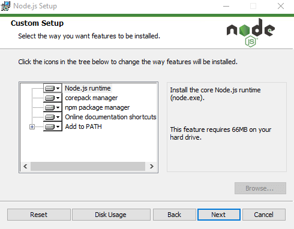Minimize the Node.js Setup window

[226, 6]
